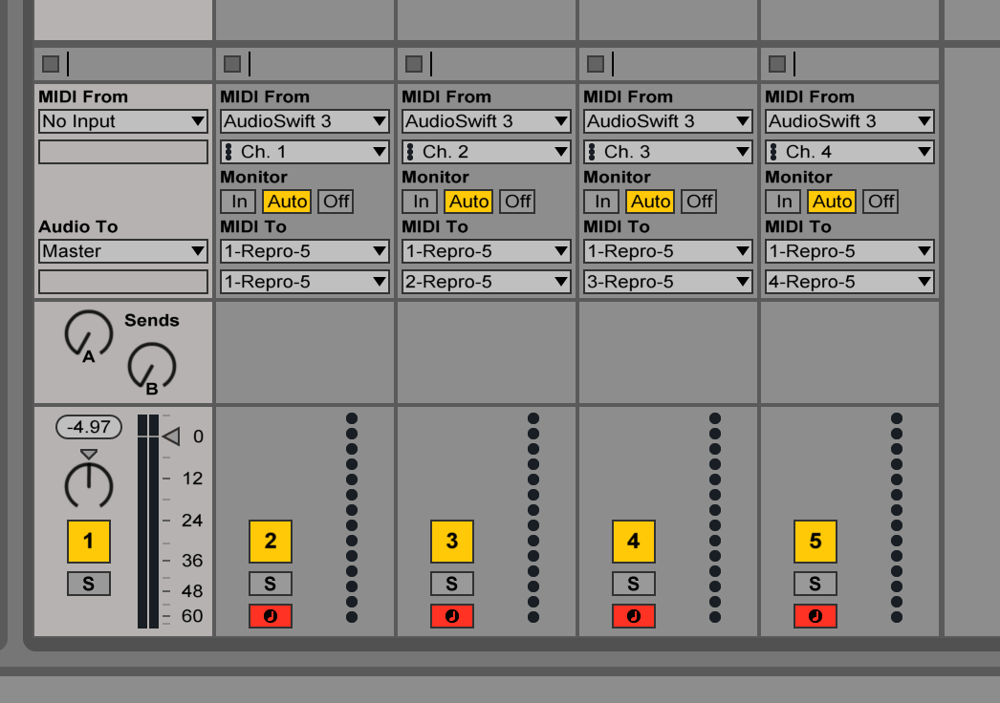This screenshot has width=1000, height=703.
Task: Open the 1-Repro-5 dropdown on the Ch. 2 track
Action: point(487,251)
